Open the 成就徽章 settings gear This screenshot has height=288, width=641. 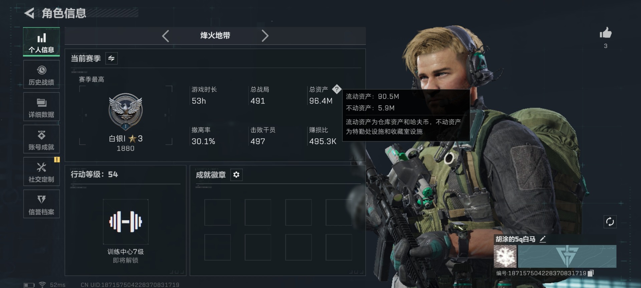pos(236,175)
